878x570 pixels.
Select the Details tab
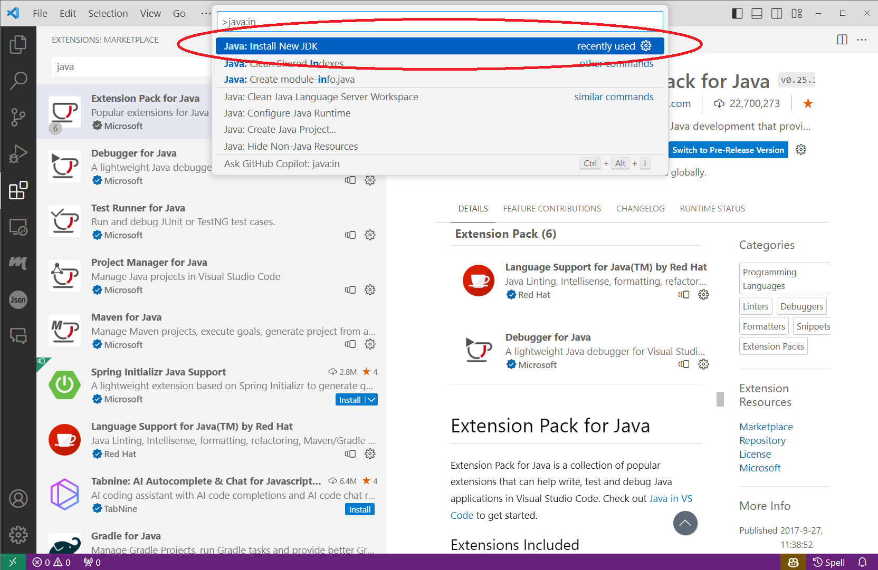coord(473,208)
